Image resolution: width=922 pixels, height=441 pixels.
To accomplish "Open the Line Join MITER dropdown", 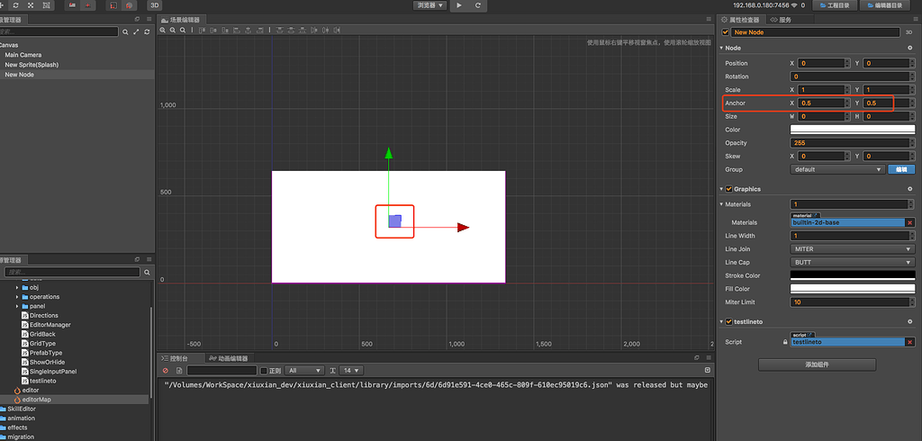I will [x=853, y=249].
